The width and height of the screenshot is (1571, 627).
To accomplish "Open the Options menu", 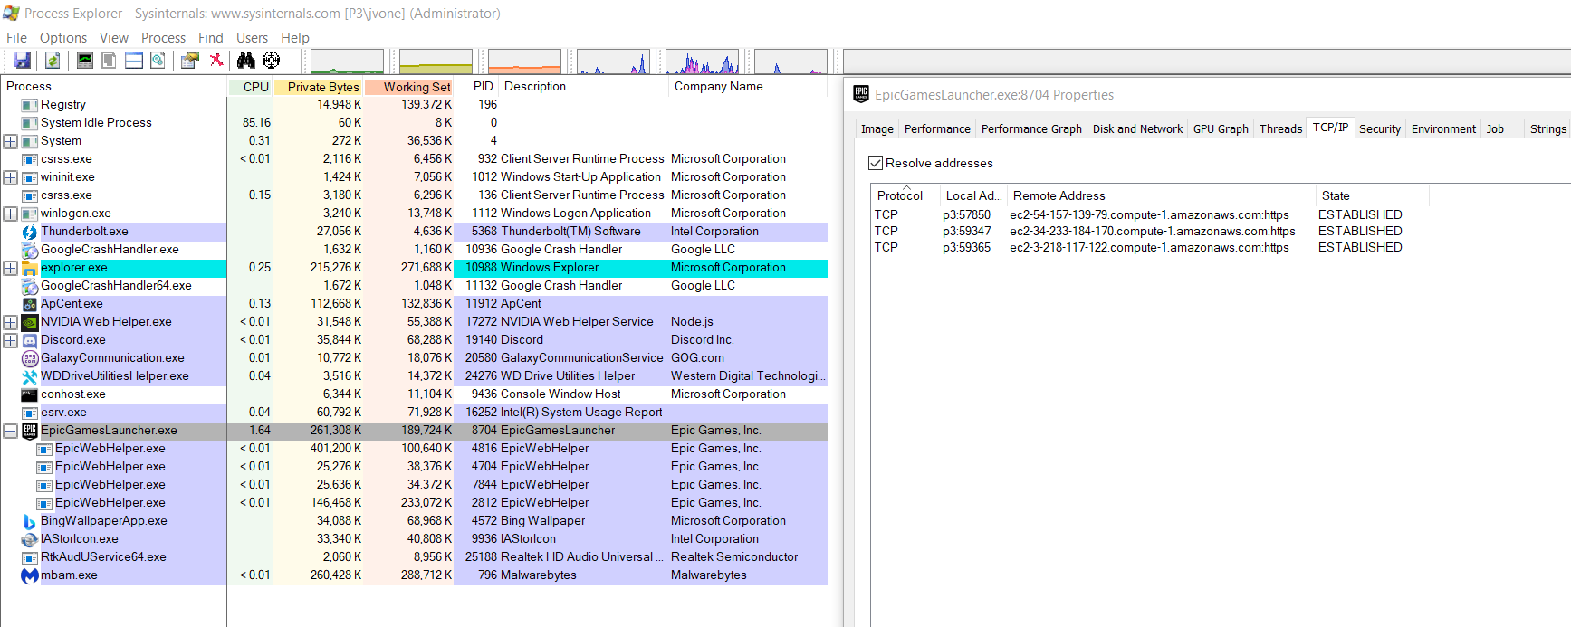I will point(63,38).
